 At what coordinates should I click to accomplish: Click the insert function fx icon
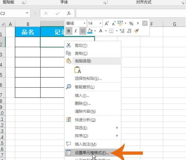69,13
